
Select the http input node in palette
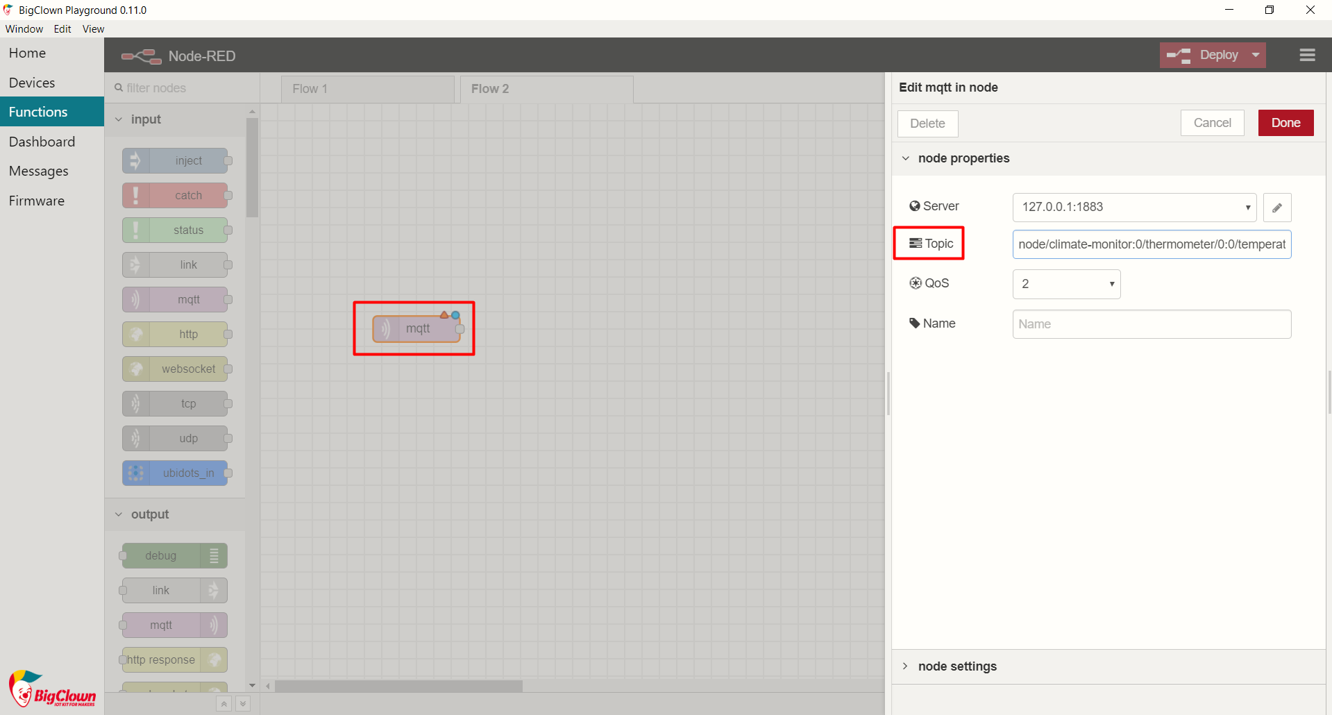coord(175,334)
